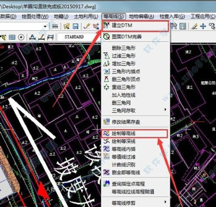The height and width of the screenshot is (207, 216).
Task: Click the pencil draw icon left of the menu
Action: click(87, 26)
